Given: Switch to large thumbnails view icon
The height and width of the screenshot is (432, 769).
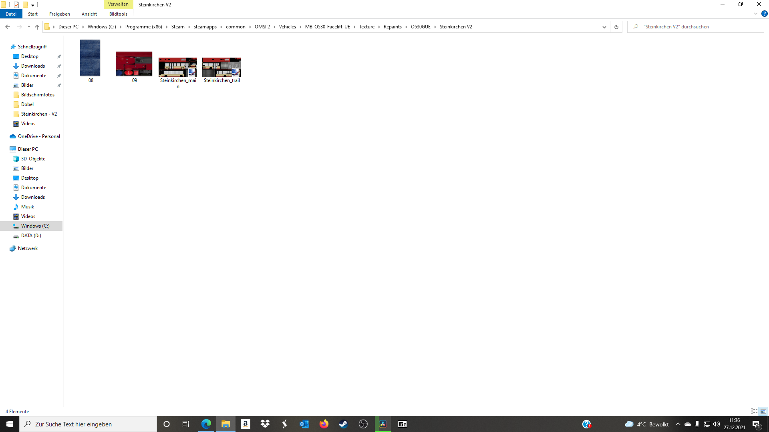Looking at the screenshot, I should [763, 411].
